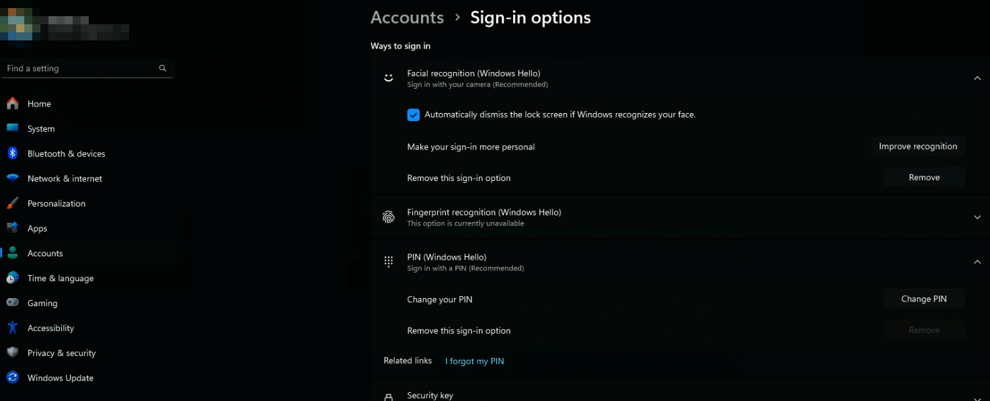Click the Personalization paintbrush icon

12,203
